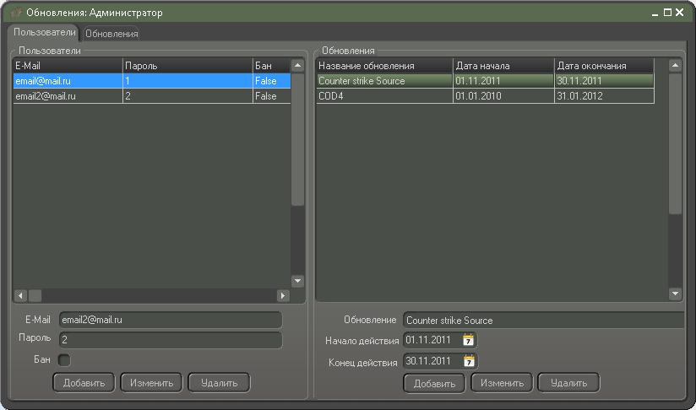Focus the Обновление name field
The width and height of the screenshot is (696, 410).
tap(543, 320)
